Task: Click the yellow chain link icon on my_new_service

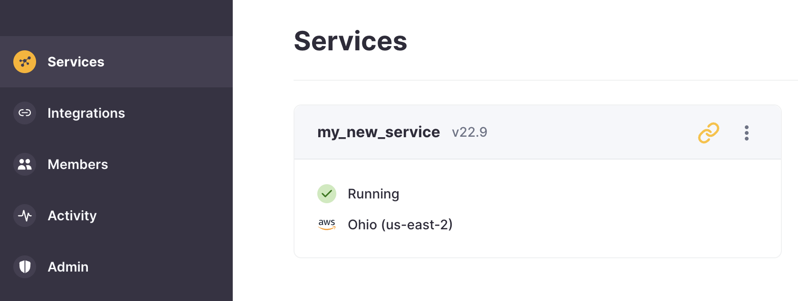Action: pos(708,133)
